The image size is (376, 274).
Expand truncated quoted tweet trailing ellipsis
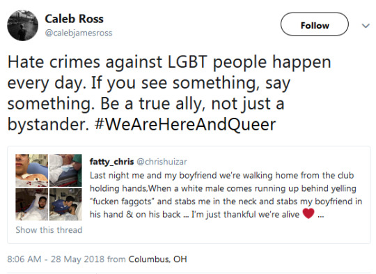(321, 216)
